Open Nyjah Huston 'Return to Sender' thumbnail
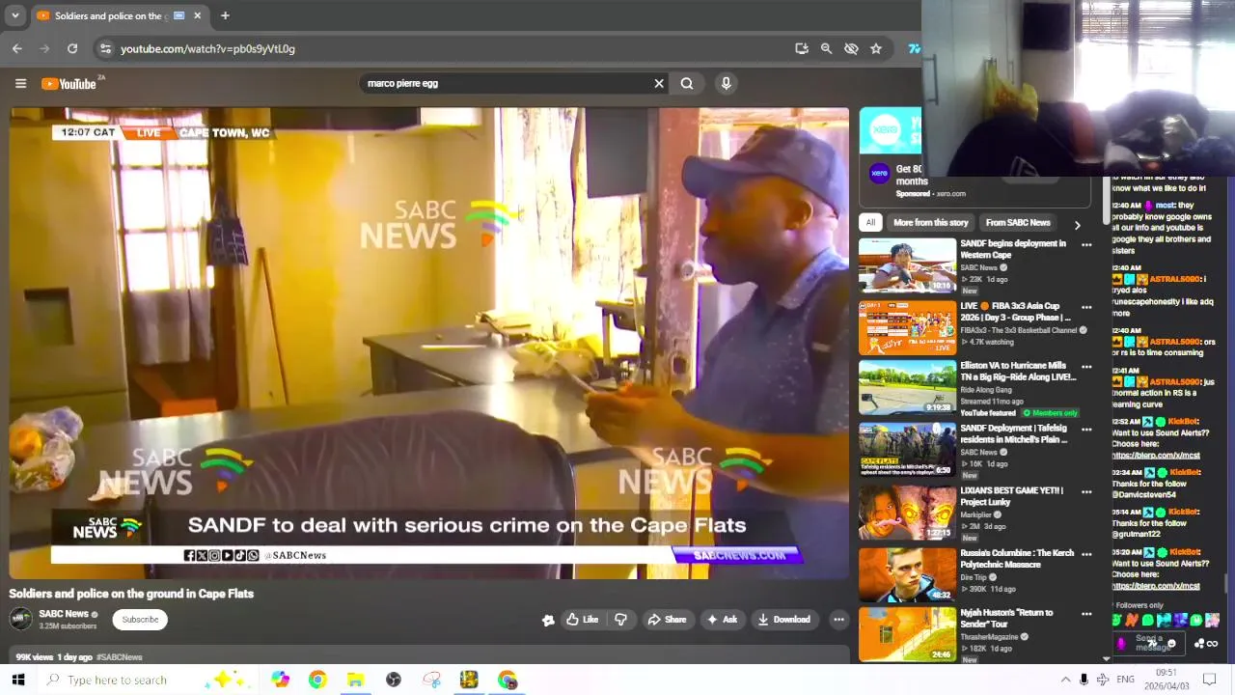The height and width of the screenshot is (695, 1235). [907, 635]
